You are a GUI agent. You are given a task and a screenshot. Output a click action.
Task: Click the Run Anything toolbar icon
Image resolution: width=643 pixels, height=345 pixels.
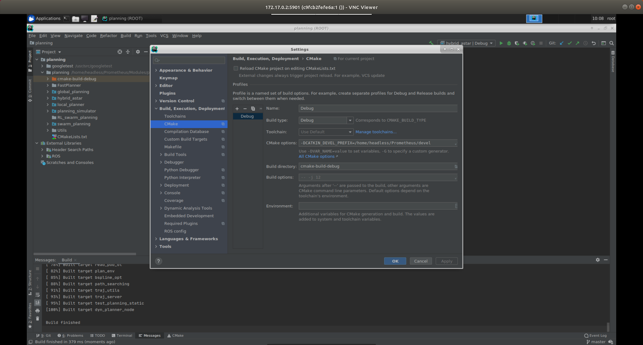(603, 43)
